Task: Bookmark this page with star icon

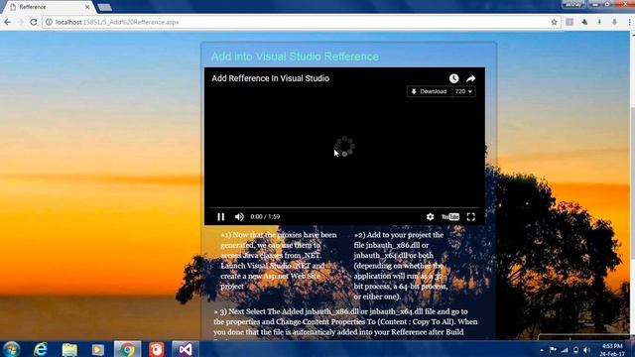Action: [x=554, y=22]
